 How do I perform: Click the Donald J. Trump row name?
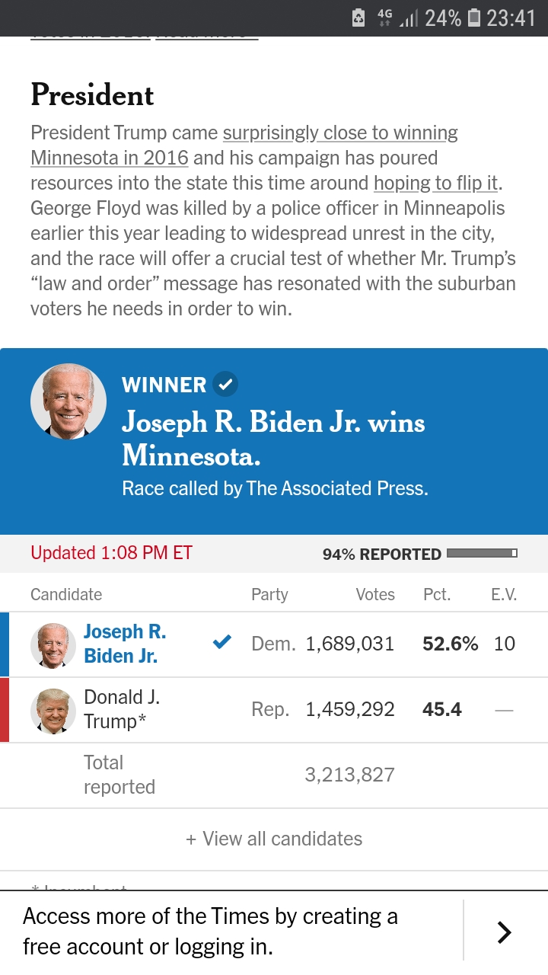tap(122, 709)
